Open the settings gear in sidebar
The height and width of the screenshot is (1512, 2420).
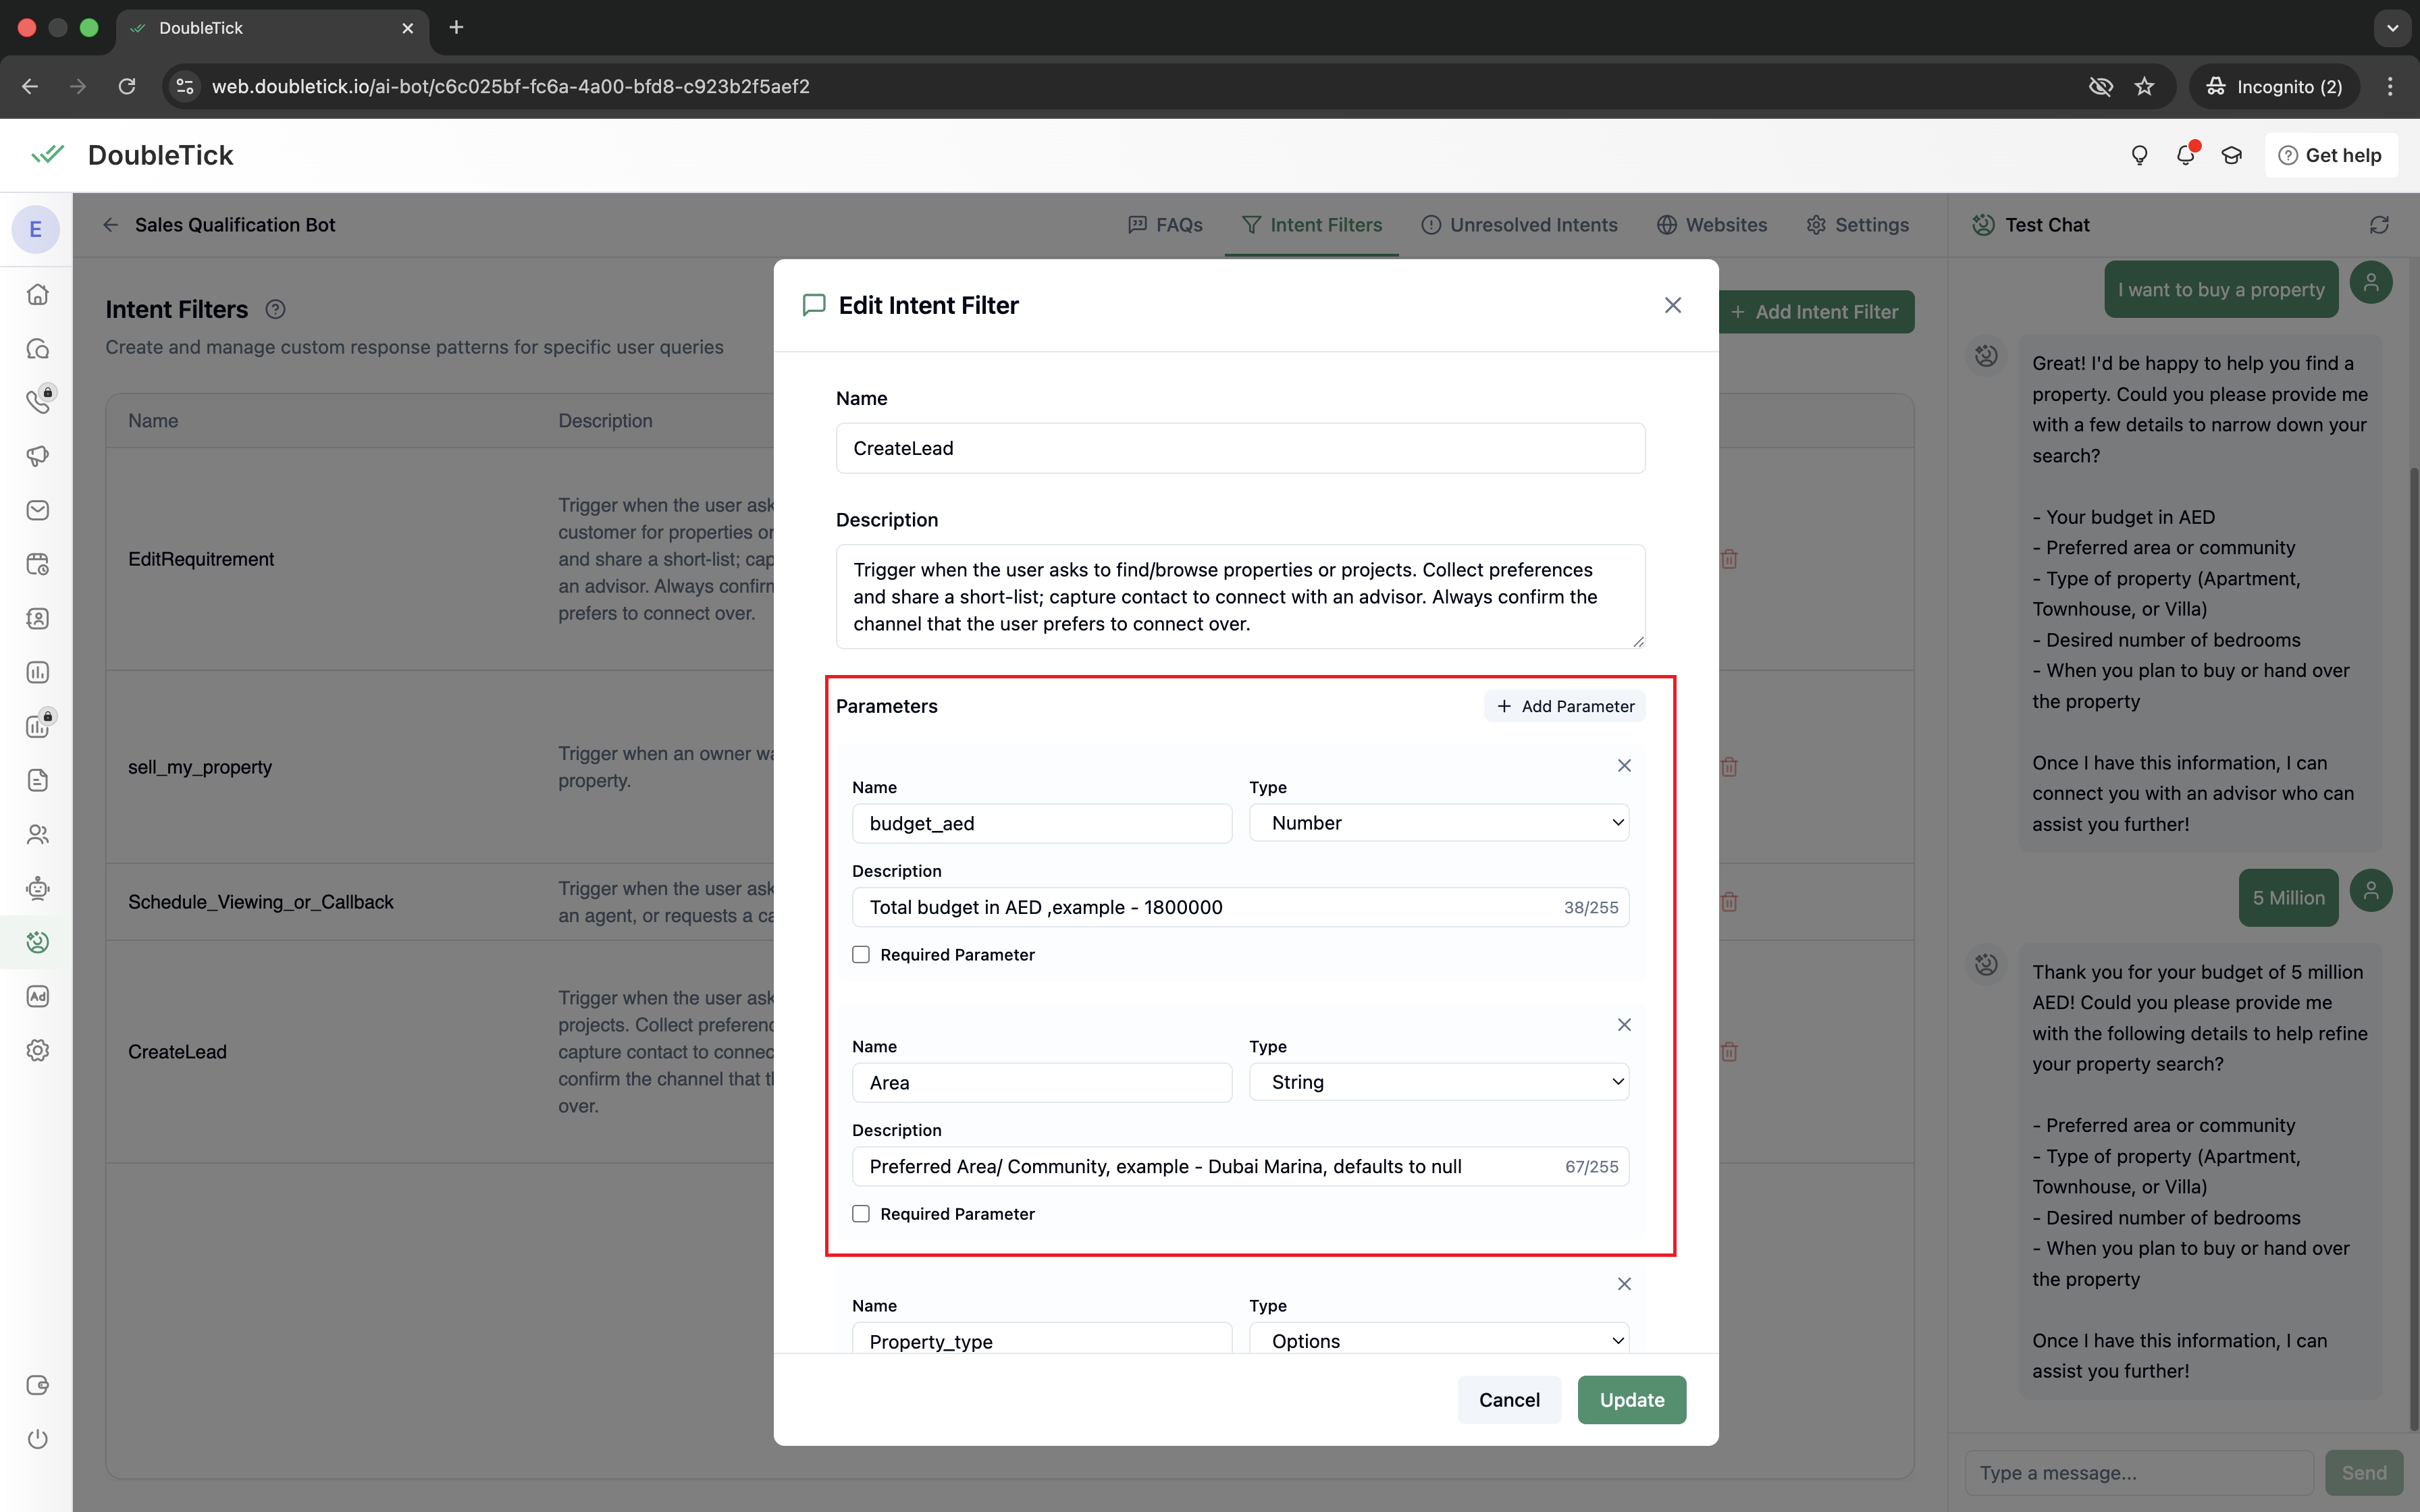pyautogui.click(x=38, y=1050)
